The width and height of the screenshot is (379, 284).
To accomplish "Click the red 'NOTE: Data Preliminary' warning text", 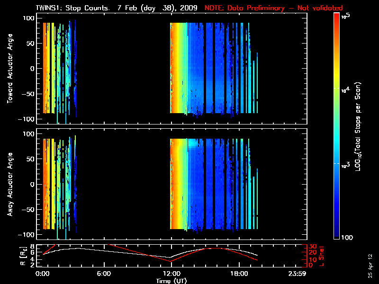I will (273, 8).
